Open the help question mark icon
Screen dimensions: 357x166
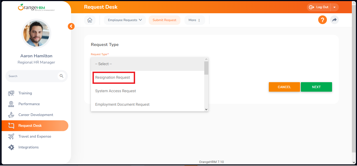click(x=322, y=20)
